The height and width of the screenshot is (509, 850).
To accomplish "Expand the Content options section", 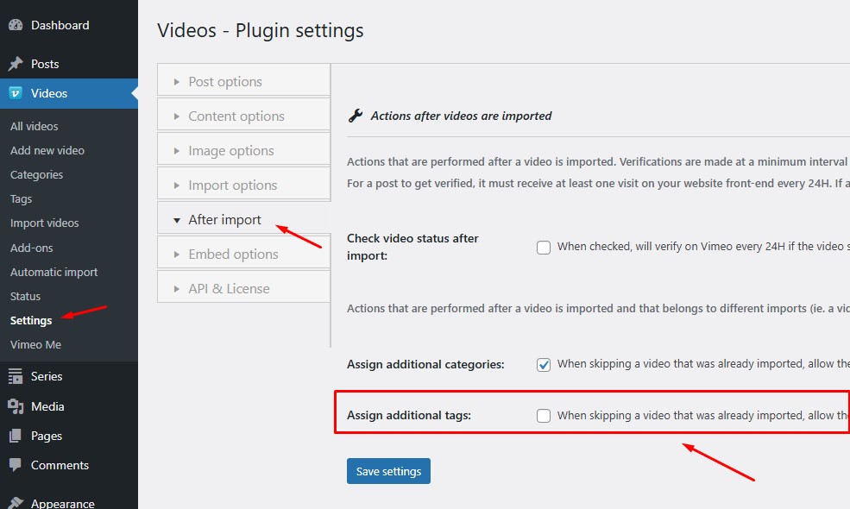I will [236, 116].
